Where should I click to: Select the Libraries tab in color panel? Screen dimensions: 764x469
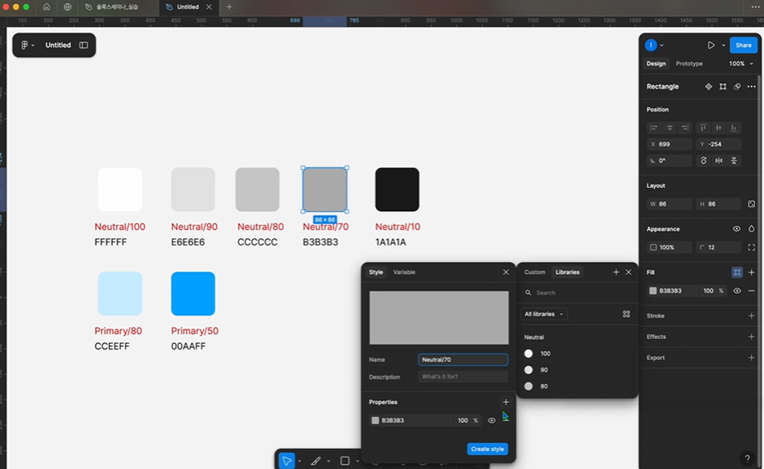coord(567,272)
